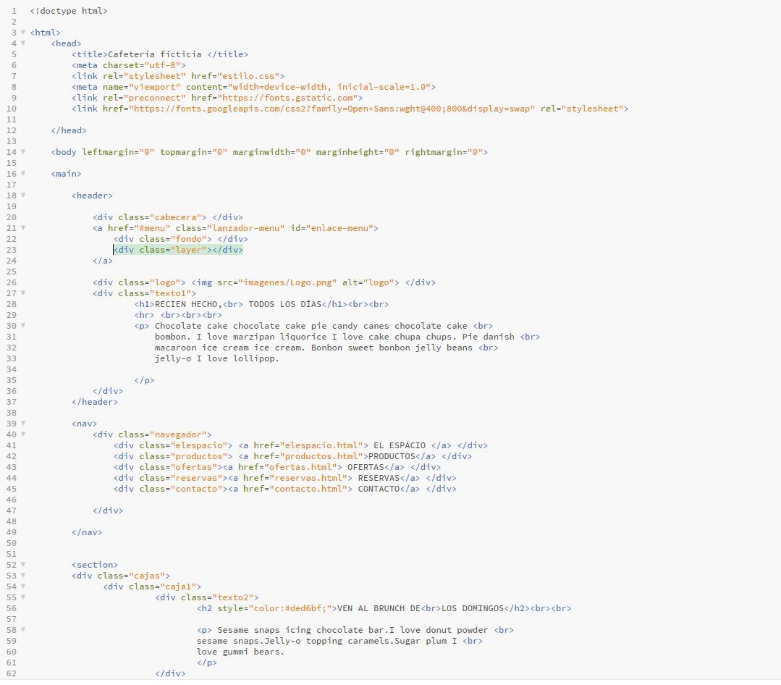Screen dimensions: 781x685
Task: Click the "imagenes/Logo.png" src value
Action: [x=287, y=282]
